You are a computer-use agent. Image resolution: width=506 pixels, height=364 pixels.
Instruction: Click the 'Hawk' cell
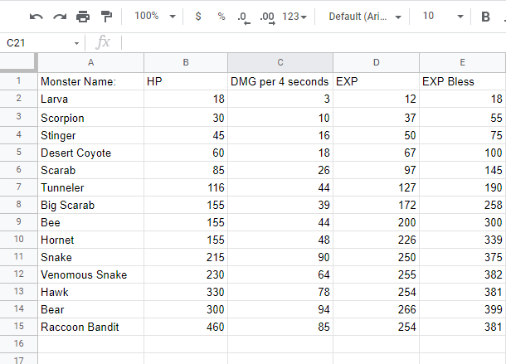91,292
